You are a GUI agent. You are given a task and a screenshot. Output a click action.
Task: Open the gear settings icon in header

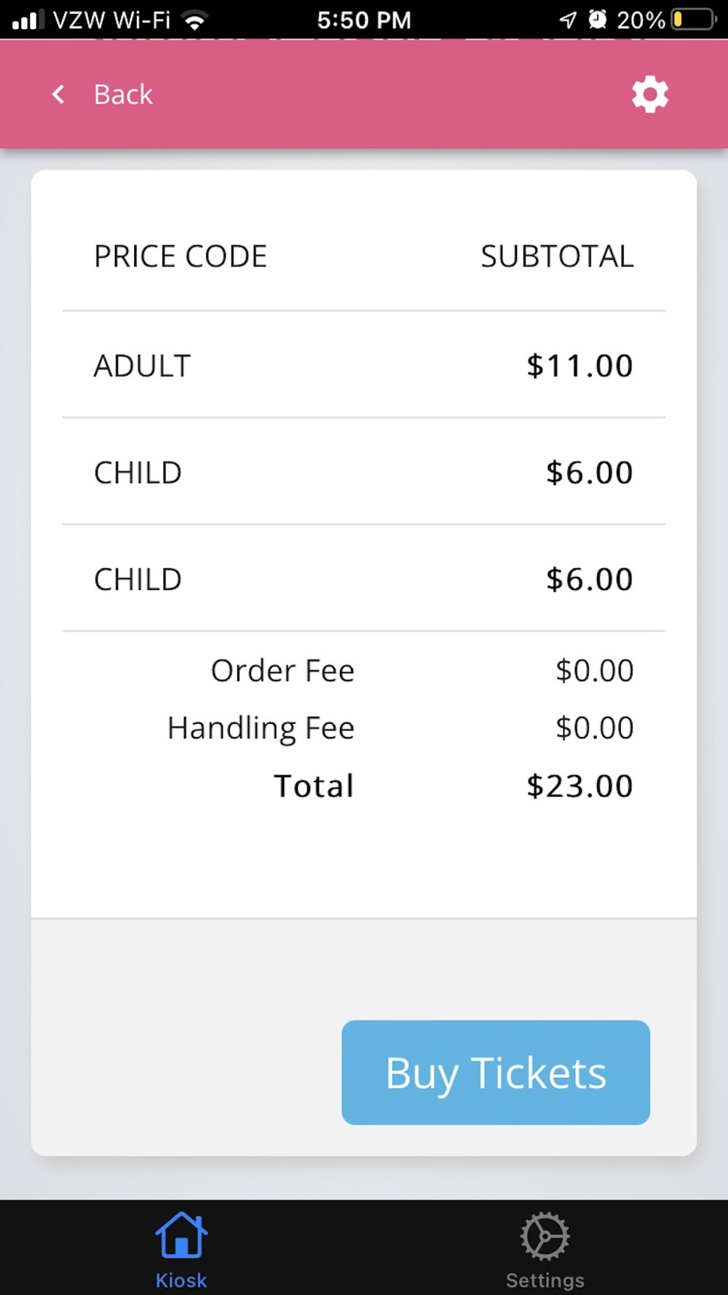pyautogui.click(x=649, y=94)
